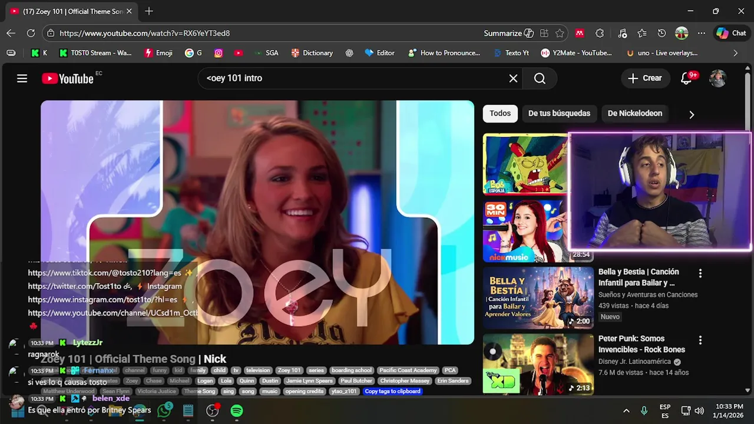
Task: Click the 'boarding school' tag
Action: click(x=352, y=370)
